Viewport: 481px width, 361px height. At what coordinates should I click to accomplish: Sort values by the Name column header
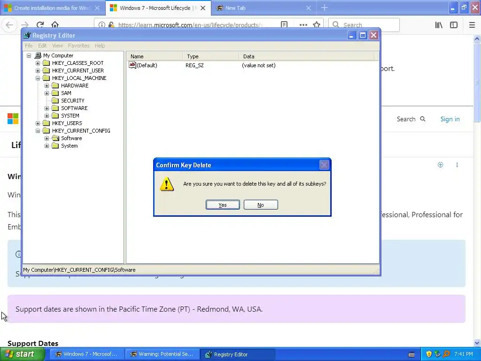pyautogui.click(x=155, y=56)
